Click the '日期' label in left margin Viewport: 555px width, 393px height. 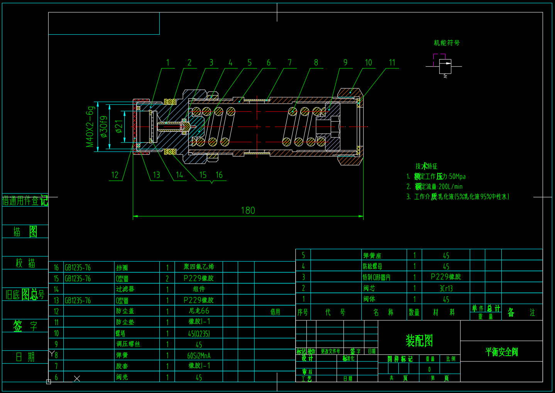point(25,357)
